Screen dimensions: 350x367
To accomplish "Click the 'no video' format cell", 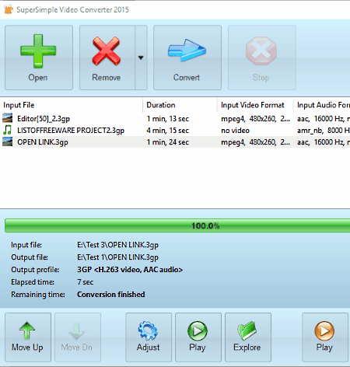I will coord(235,131).
